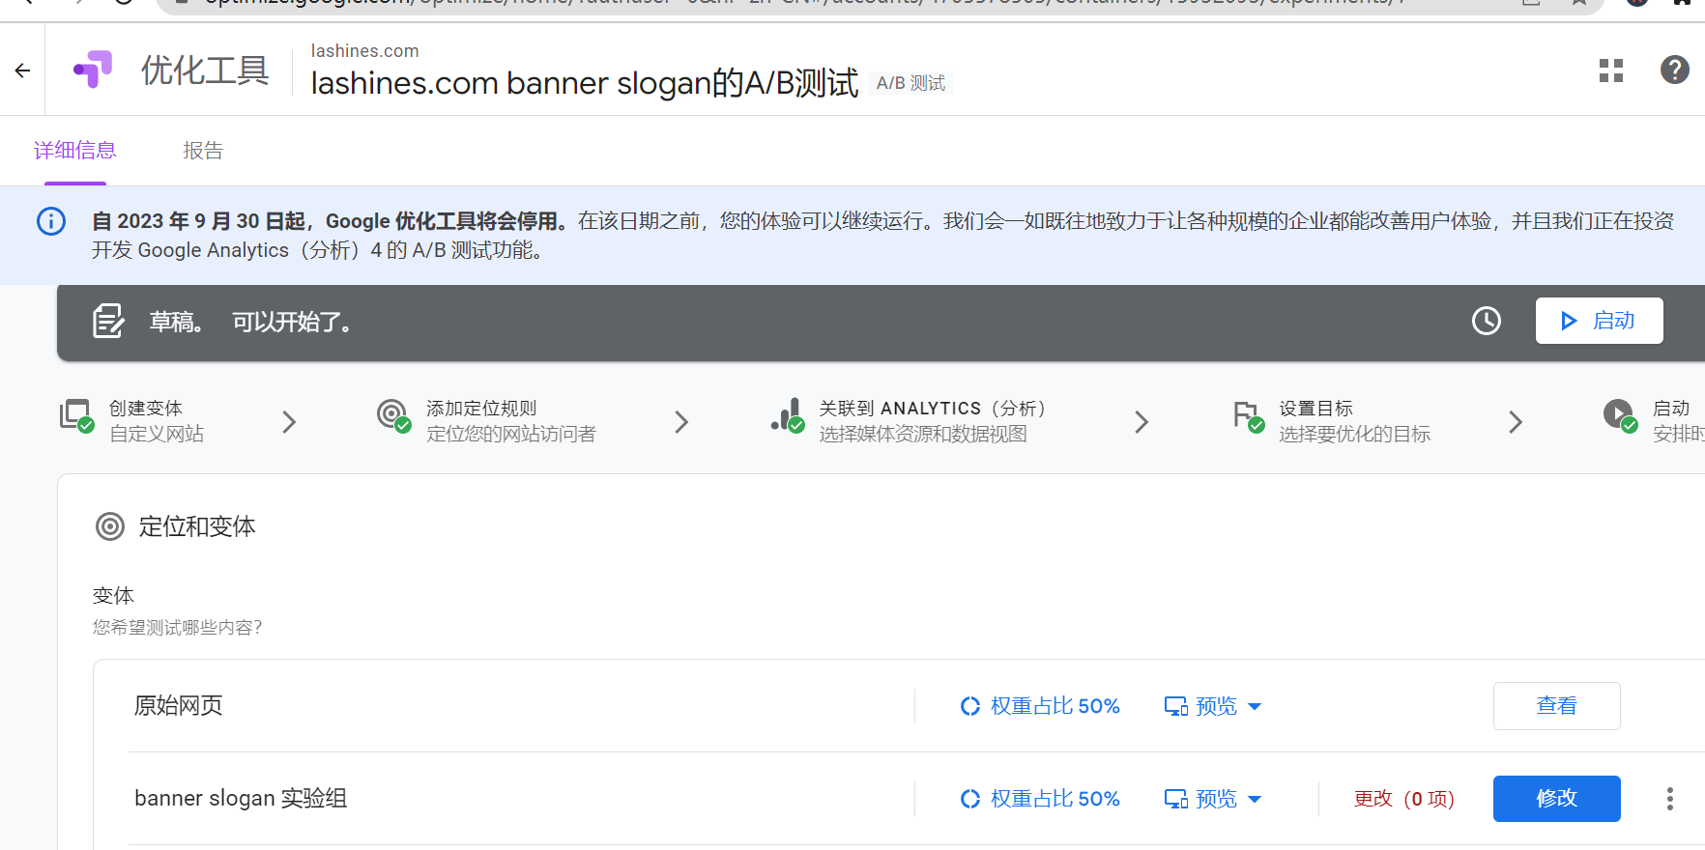Screen dimensions: 1705x850
Task: Click the chevron after 添加定位规则 step
Action: click(681, 422)
